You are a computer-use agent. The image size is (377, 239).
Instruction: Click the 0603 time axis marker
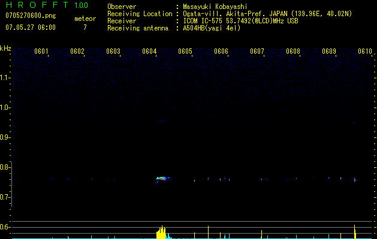coord(113,51)
